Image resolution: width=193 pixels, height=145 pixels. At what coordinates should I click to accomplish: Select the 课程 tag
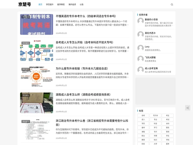pyautogui.click(x=143, y=132)
